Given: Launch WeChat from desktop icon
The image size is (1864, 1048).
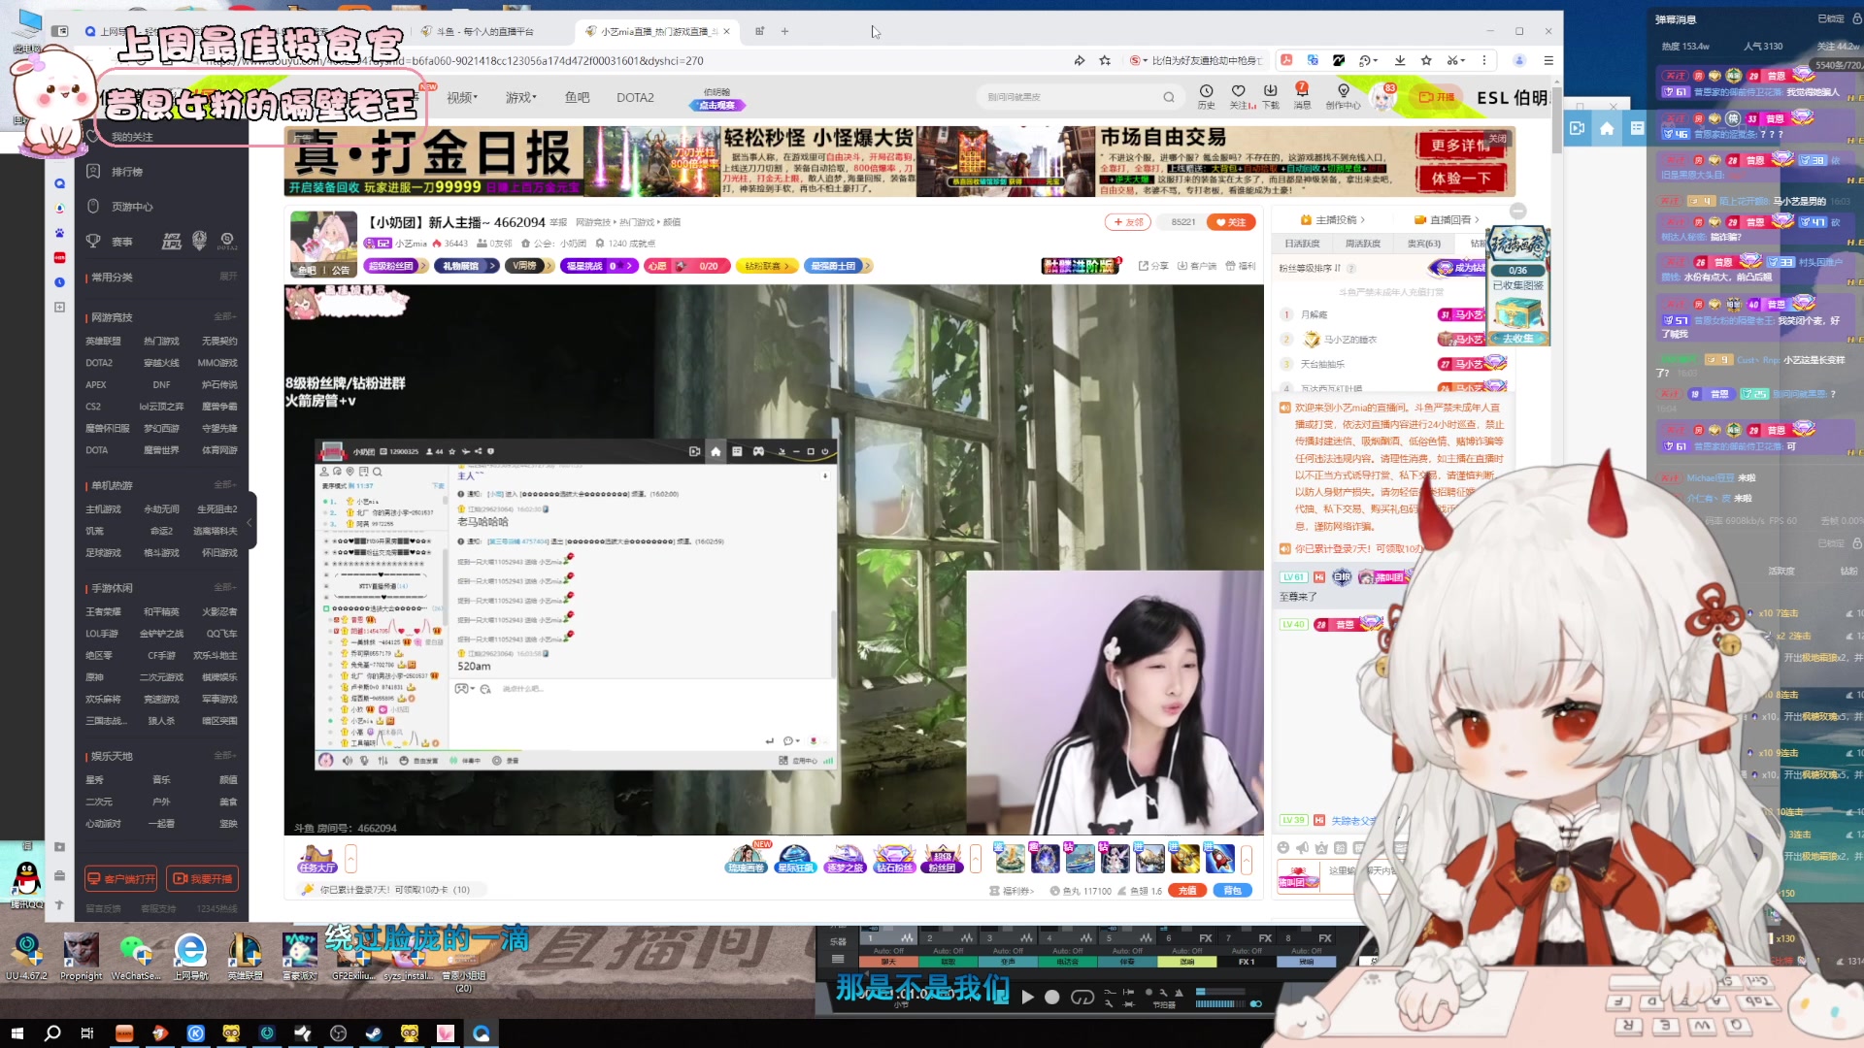Looking at the screenshot, I should [x=136, y=956].
